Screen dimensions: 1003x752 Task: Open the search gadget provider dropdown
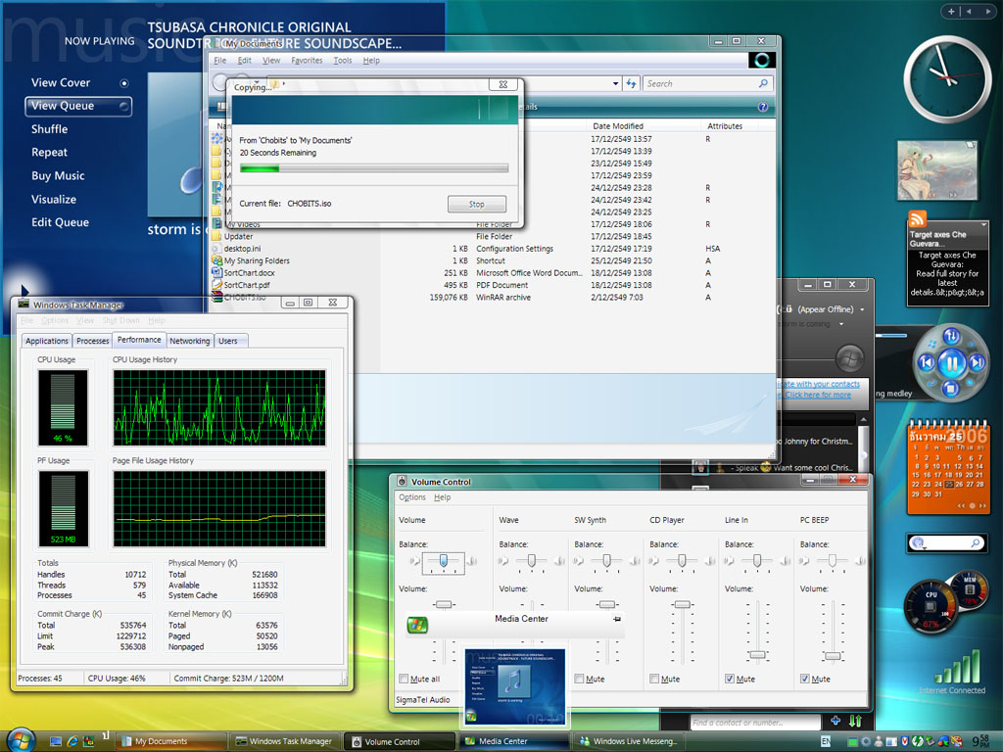coord(919,543)
